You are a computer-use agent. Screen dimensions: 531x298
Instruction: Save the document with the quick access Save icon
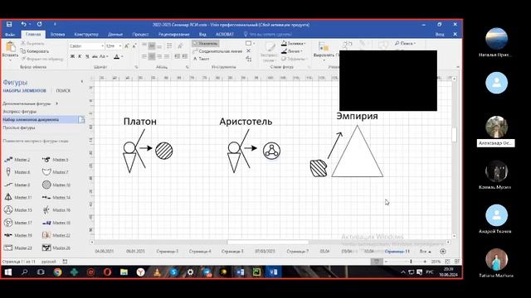pos(9,24)
